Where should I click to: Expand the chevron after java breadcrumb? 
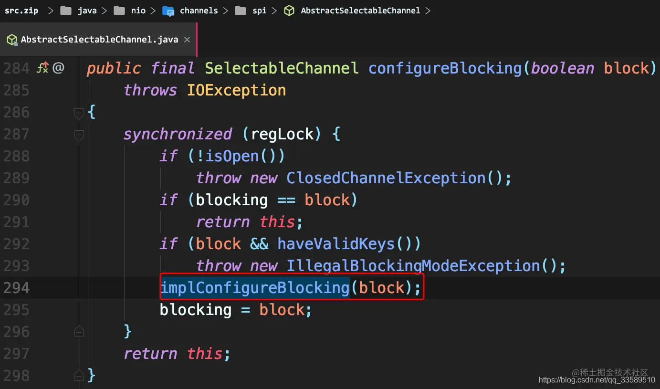105,11
